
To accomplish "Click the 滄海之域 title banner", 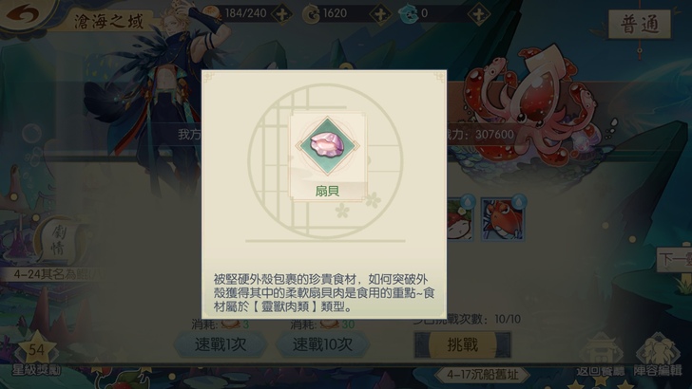I will tap(108, 21).
